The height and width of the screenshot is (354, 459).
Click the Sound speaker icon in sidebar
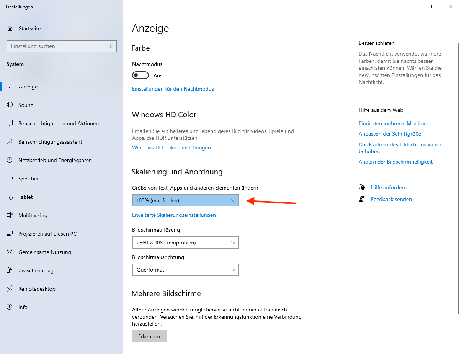(x=10, y=105)
